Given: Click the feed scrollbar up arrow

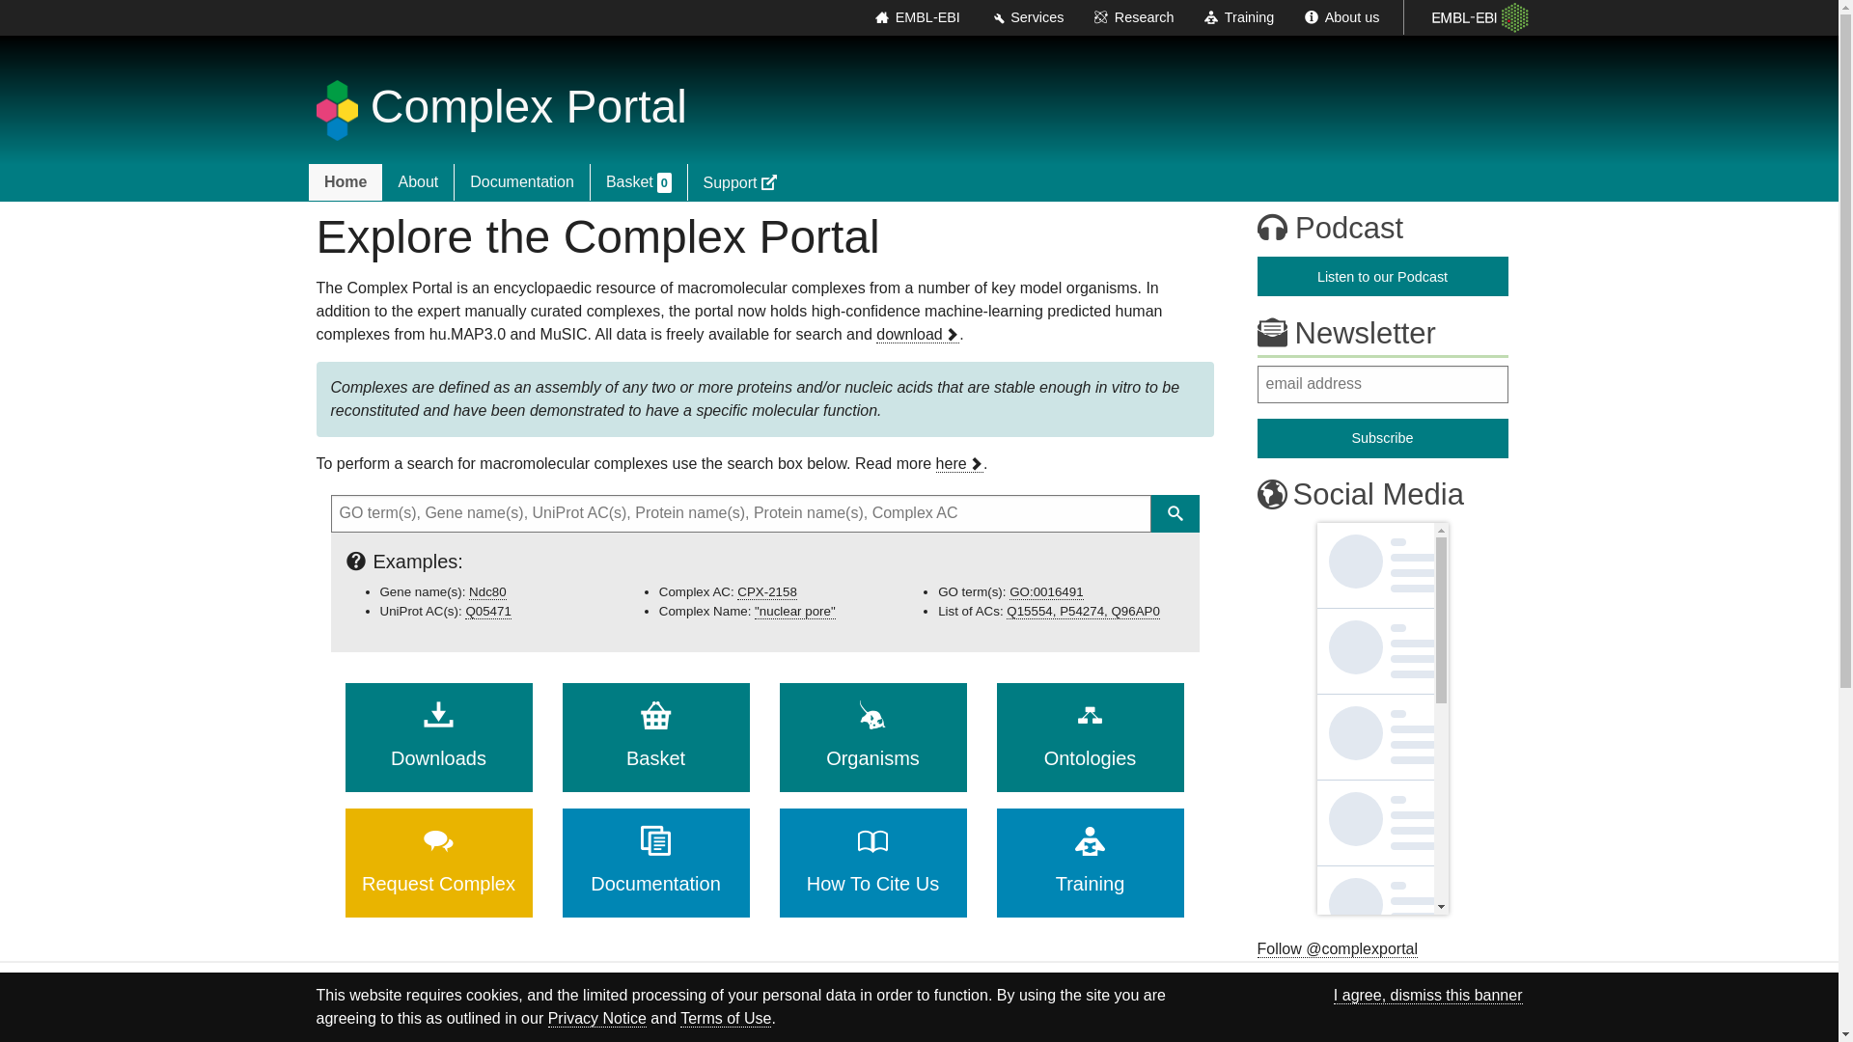Looking at the screenshot, I should [x=1442, y=530].
